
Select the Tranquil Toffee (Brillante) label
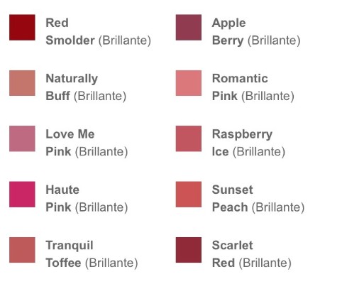click(x=92, y=254)
